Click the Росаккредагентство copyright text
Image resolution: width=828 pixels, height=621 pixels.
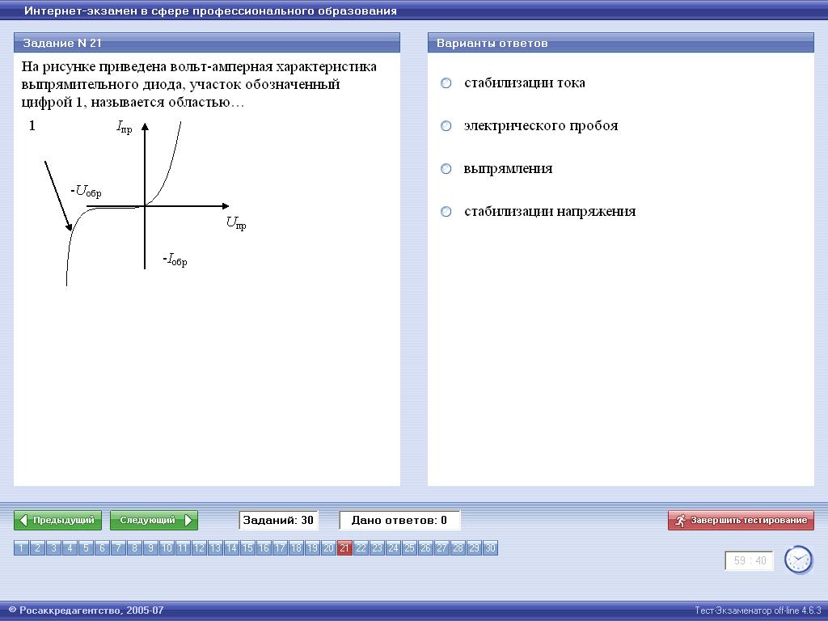point(87,610)
